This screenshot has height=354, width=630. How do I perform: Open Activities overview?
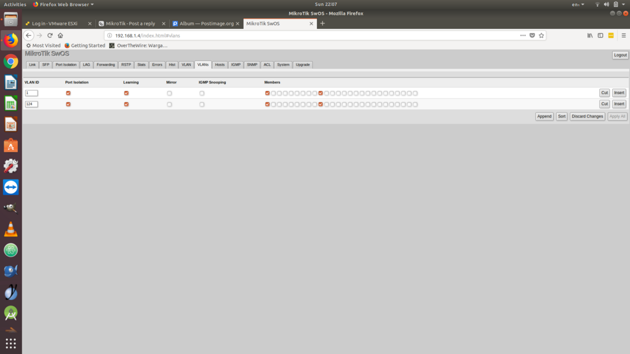click(x=15, y=4)
